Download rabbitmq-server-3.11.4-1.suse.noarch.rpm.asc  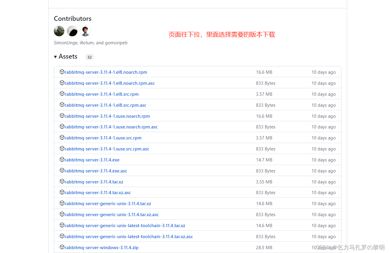(111, 127)
